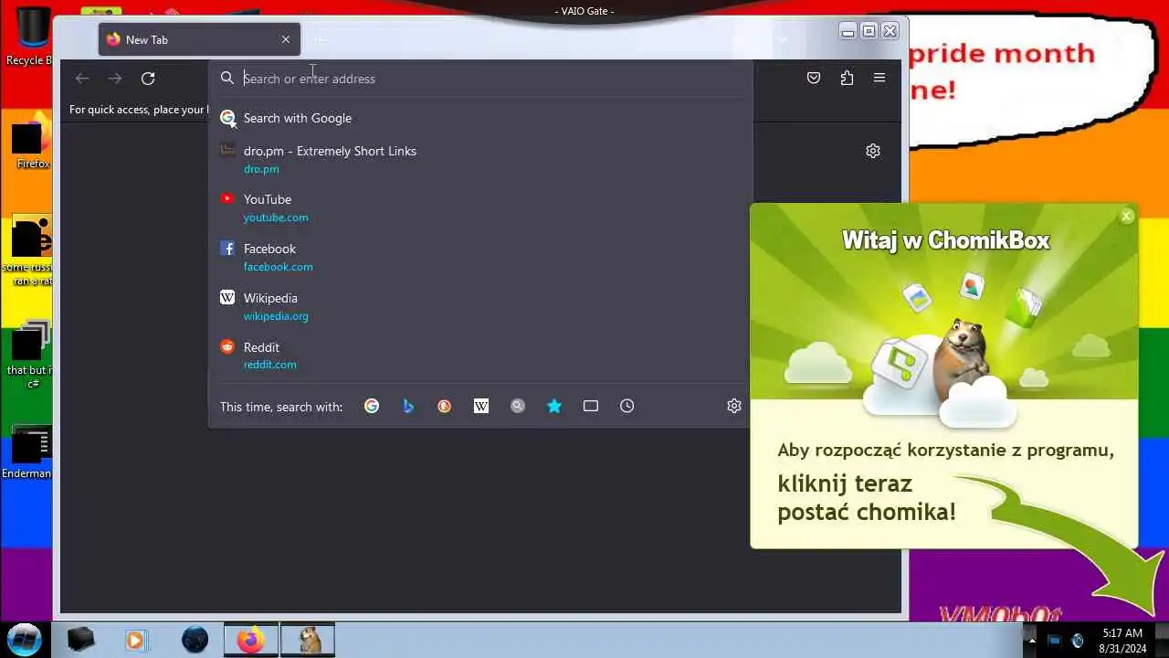Search this time with Bing icon
Viewport: 1169px width, 658px height.
point(408,406)
